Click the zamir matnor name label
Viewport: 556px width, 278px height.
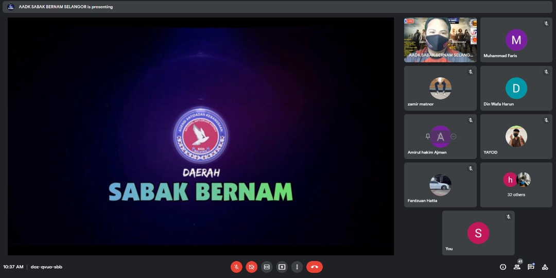[421, 104]
